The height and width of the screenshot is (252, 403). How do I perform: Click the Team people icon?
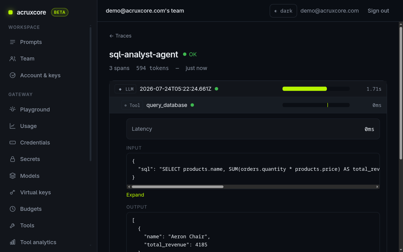pyautogui.click(x=13, y=59)
